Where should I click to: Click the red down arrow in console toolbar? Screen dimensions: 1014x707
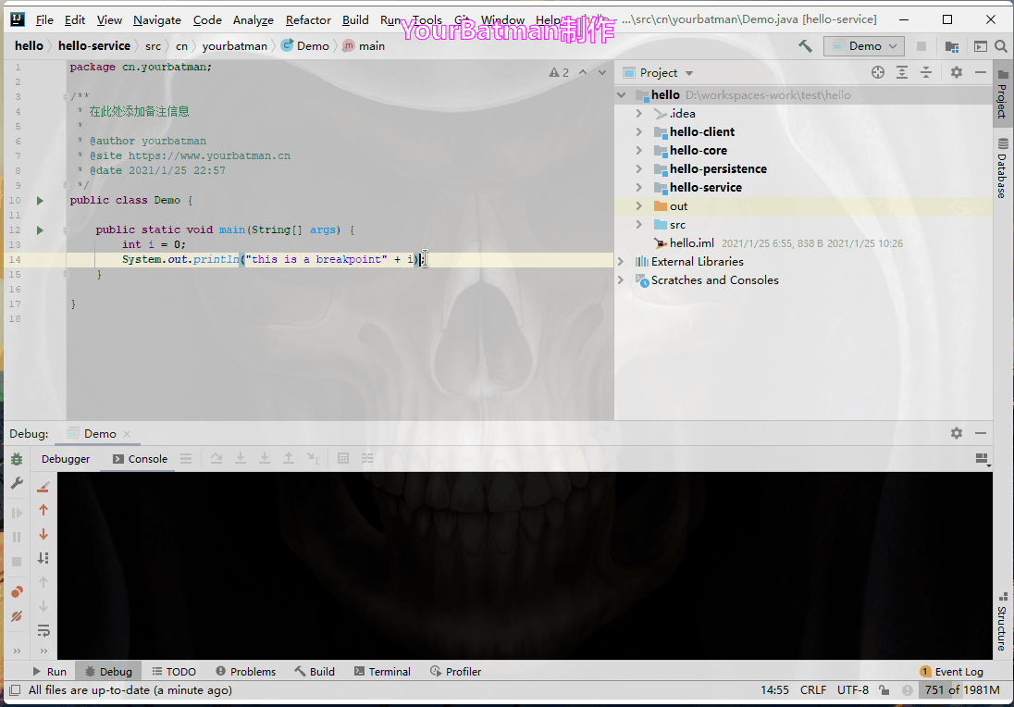43,534
